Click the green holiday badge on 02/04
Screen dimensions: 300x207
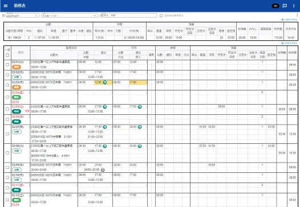point(17,97)
